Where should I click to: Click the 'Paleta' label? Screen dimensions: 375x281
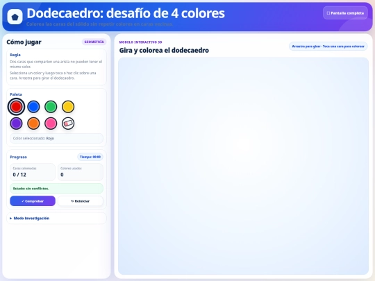tap(16, 94)
